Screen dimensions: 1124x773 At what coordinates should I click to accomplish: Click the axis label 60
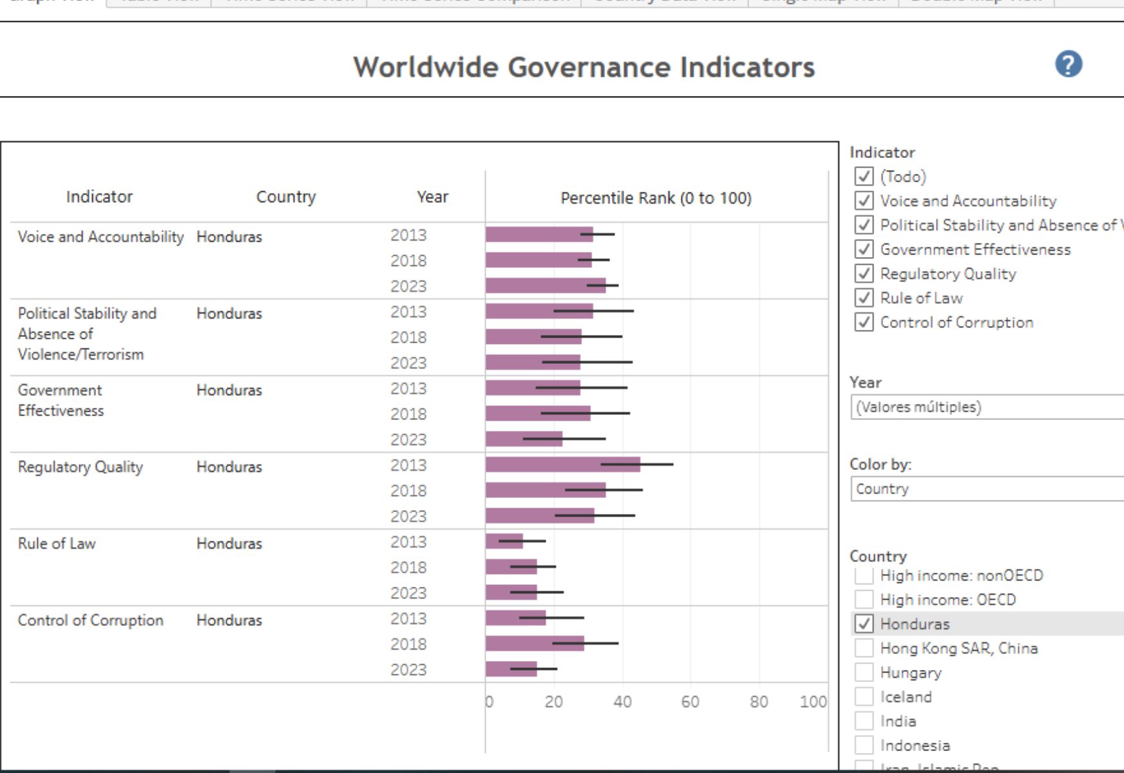(690, 701)
